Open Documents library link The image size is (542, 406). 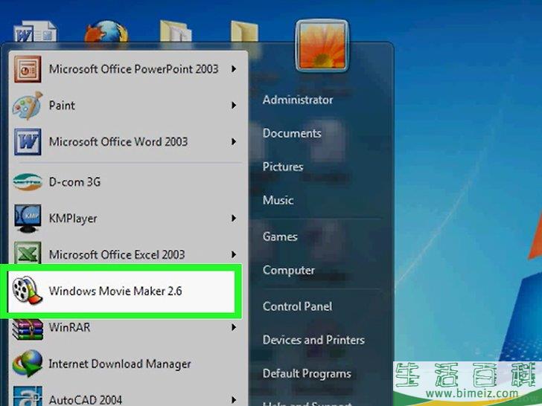(x=292, y=133)
